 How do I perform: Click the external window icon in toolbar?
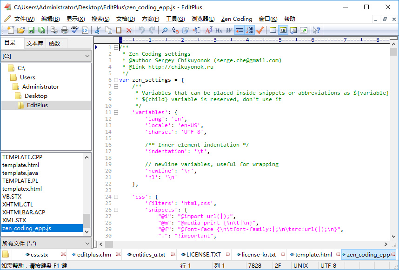304,30
